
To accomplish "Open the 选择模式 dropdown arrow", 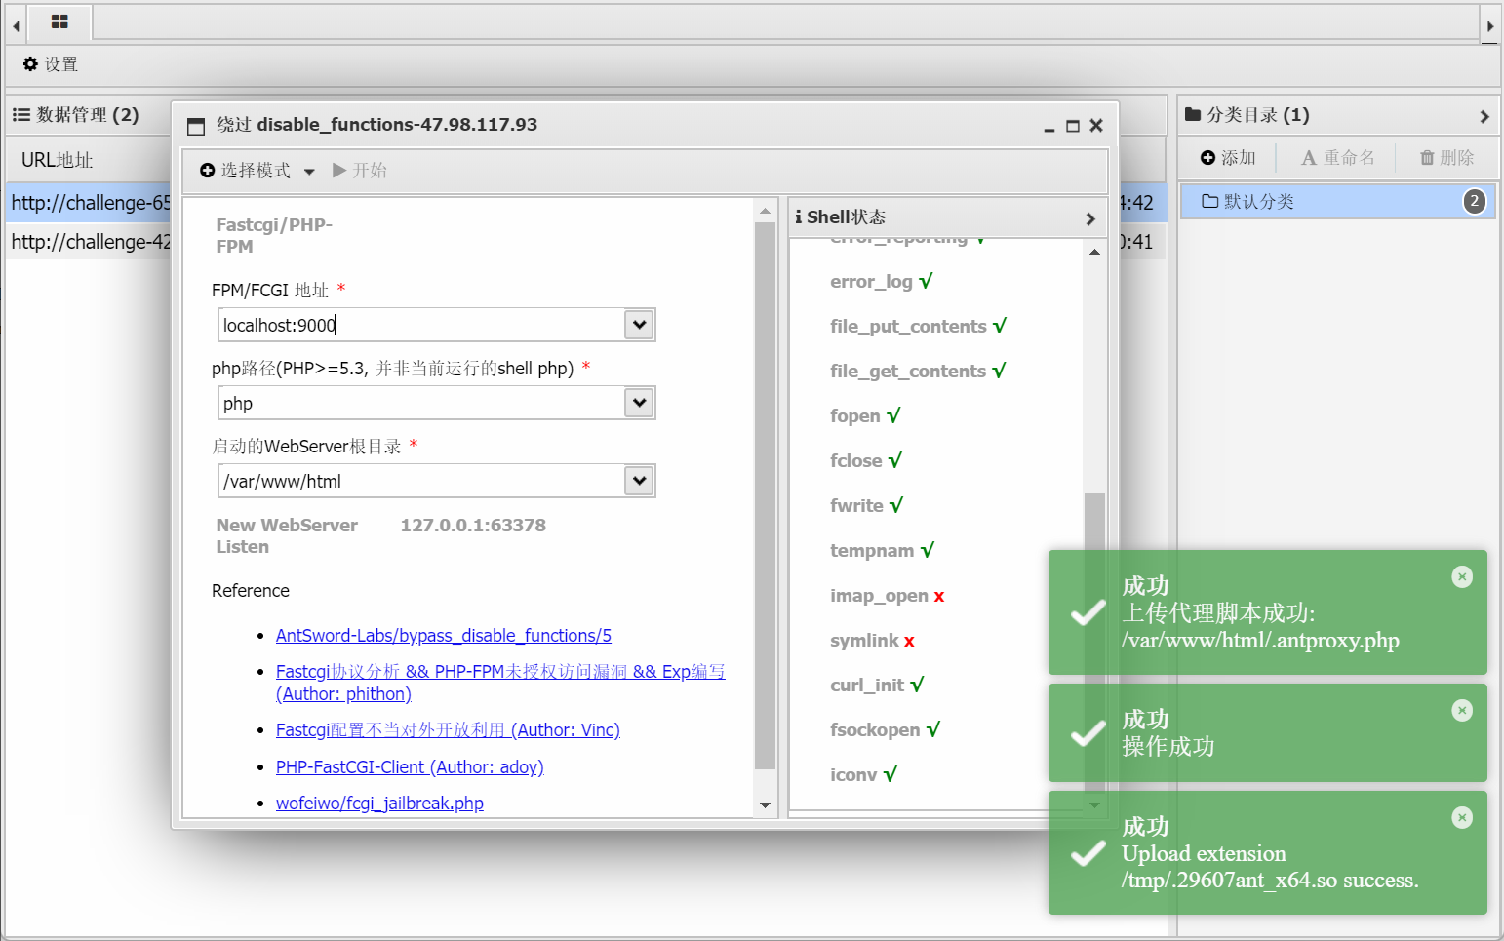I will 309,171.
